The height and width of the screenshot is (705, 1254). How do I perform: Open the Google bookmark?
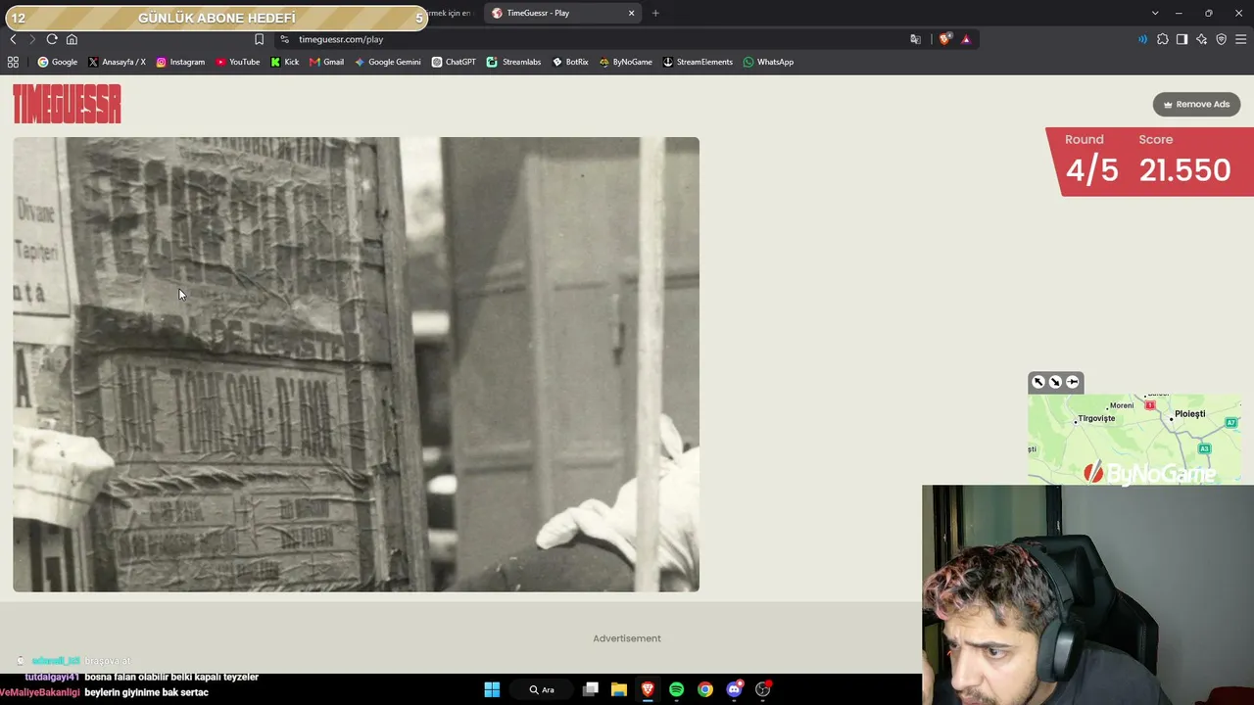coord(58,62)
